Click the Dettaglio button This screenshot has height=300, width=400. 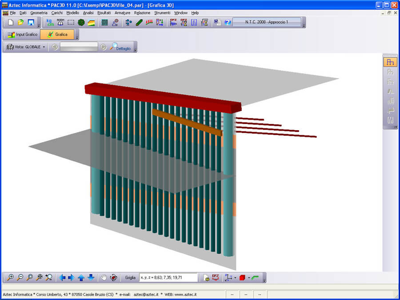120,47
